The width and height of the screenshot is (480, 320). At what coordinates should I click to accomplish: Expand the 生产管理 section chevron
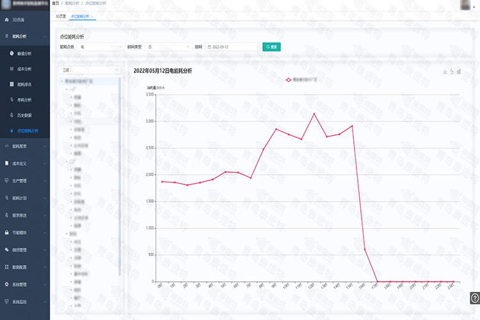click(x=45, y=181)
